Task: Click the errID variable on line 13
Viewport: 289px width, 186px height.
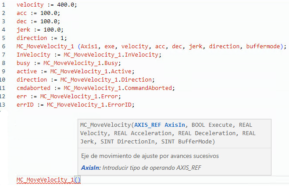Action: [x=25, y=105]
